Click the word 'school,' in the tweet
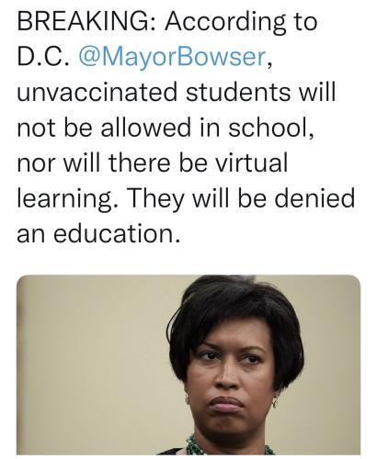 point(271,128)
